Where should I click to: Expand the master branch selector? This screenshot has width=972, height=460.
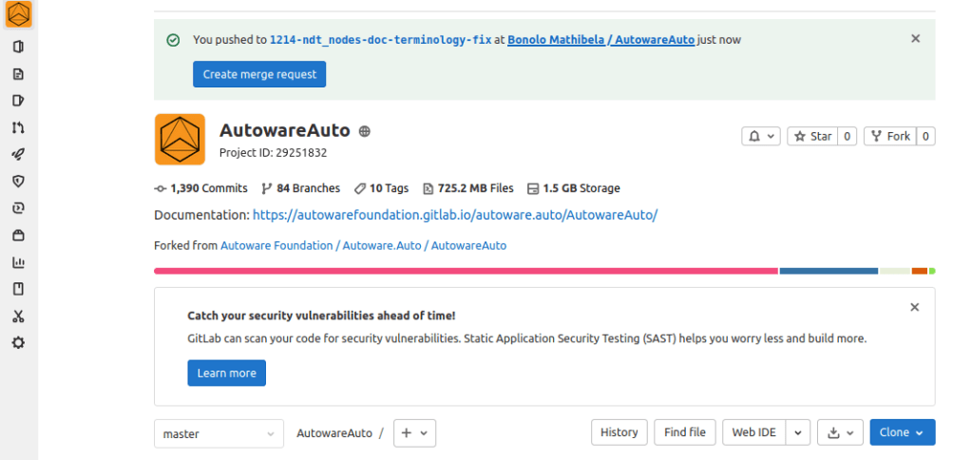pos(219,433)
